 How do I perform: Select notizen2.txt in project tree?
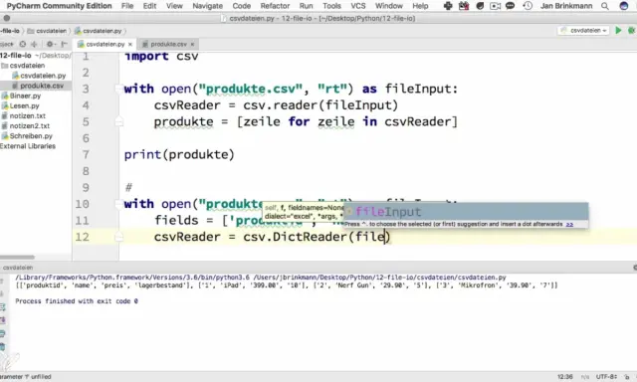[29, 126]
